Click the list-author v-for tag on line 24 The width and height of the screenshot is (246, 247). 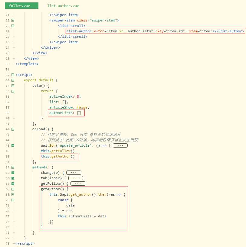(x=155, y=31)
